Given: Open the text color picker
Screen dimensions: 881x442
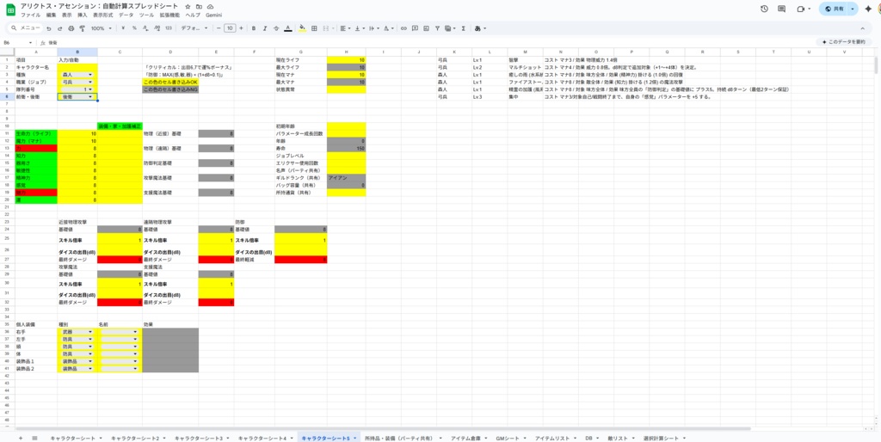Looking at the screenshot, I should (287, 28).
